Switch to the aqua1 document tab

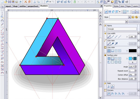[x=8, y=6]
